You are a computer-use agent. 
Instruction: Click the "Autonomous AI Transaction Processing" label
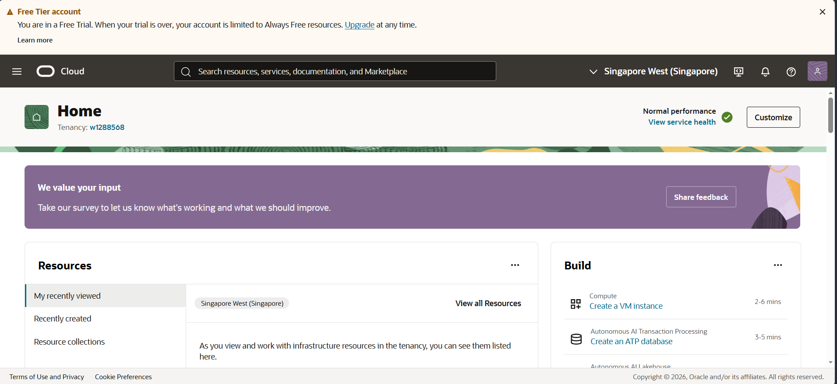point(649,332)
